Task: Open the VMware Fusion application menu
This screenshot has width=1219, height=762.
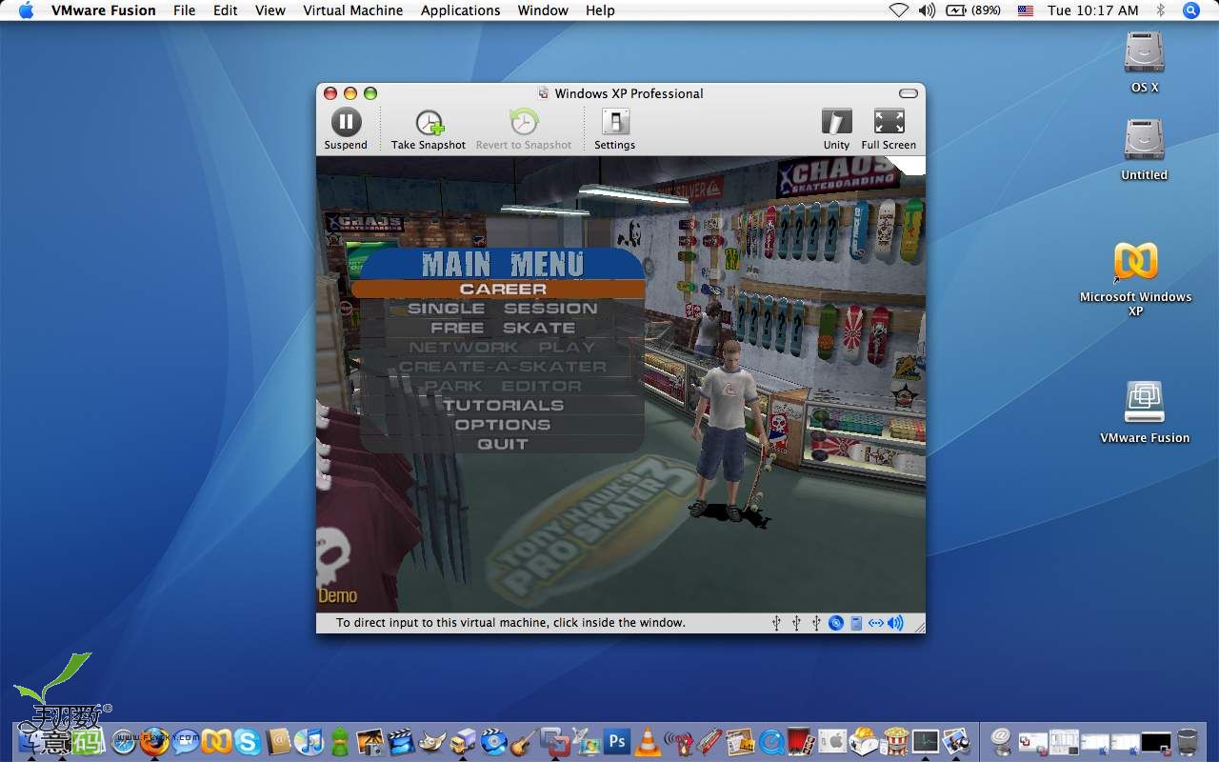Action: (x=103, y=10)
